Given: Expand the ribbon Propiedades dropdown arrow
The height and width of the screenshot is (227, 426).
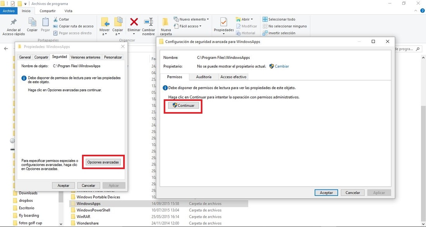Looking at the screenshot, I should [223, 34].
